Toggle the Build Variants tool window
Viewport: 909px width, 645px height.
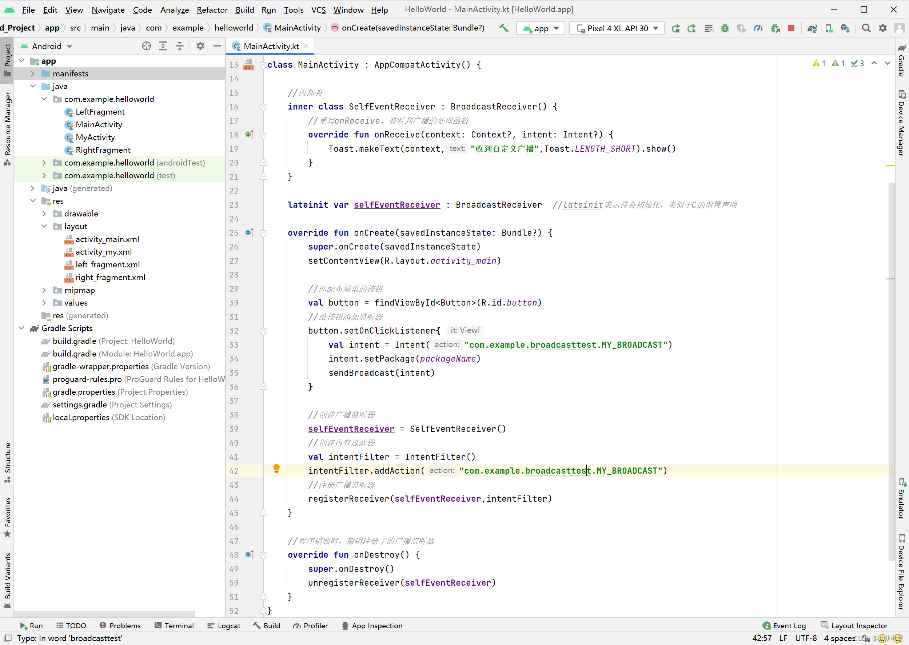click(7, 581)
